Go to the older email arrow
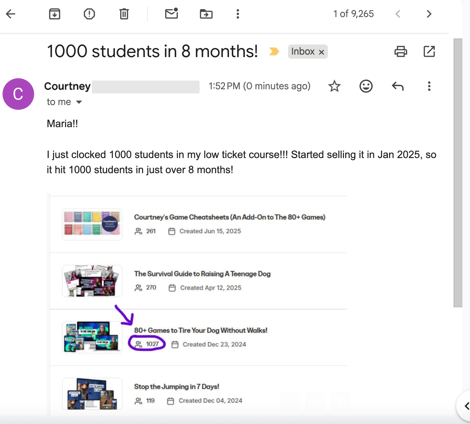The height and width of the screenshot is (424, 470). (429, 14)
